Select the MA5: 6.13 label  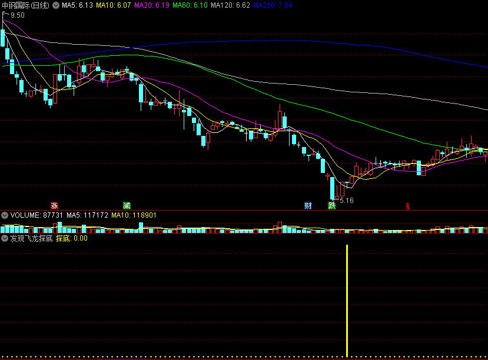coord(77,5)
